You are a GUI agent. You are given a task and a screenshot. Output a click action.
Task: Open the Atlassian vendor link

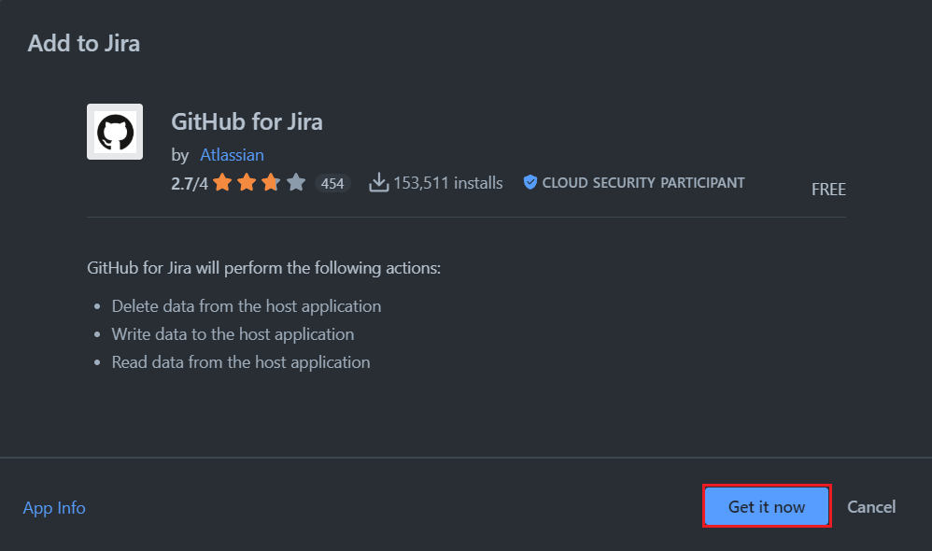pos(232,154)
